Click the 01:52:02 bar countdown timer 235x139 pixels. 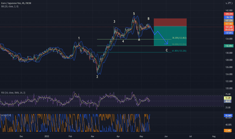click(229, 30)
